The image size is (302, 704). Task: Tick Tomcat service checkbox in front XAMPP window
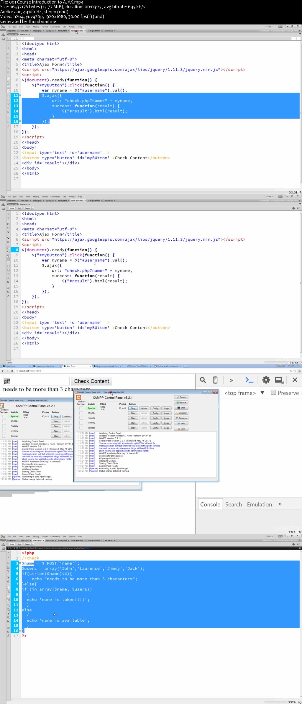point(81,428)
